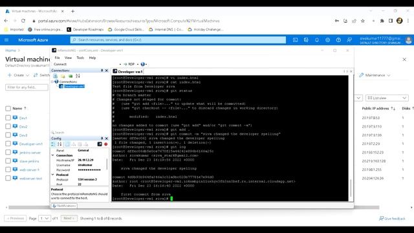Open a new browser tab
414x233 pixels.
tap(72, 11)
